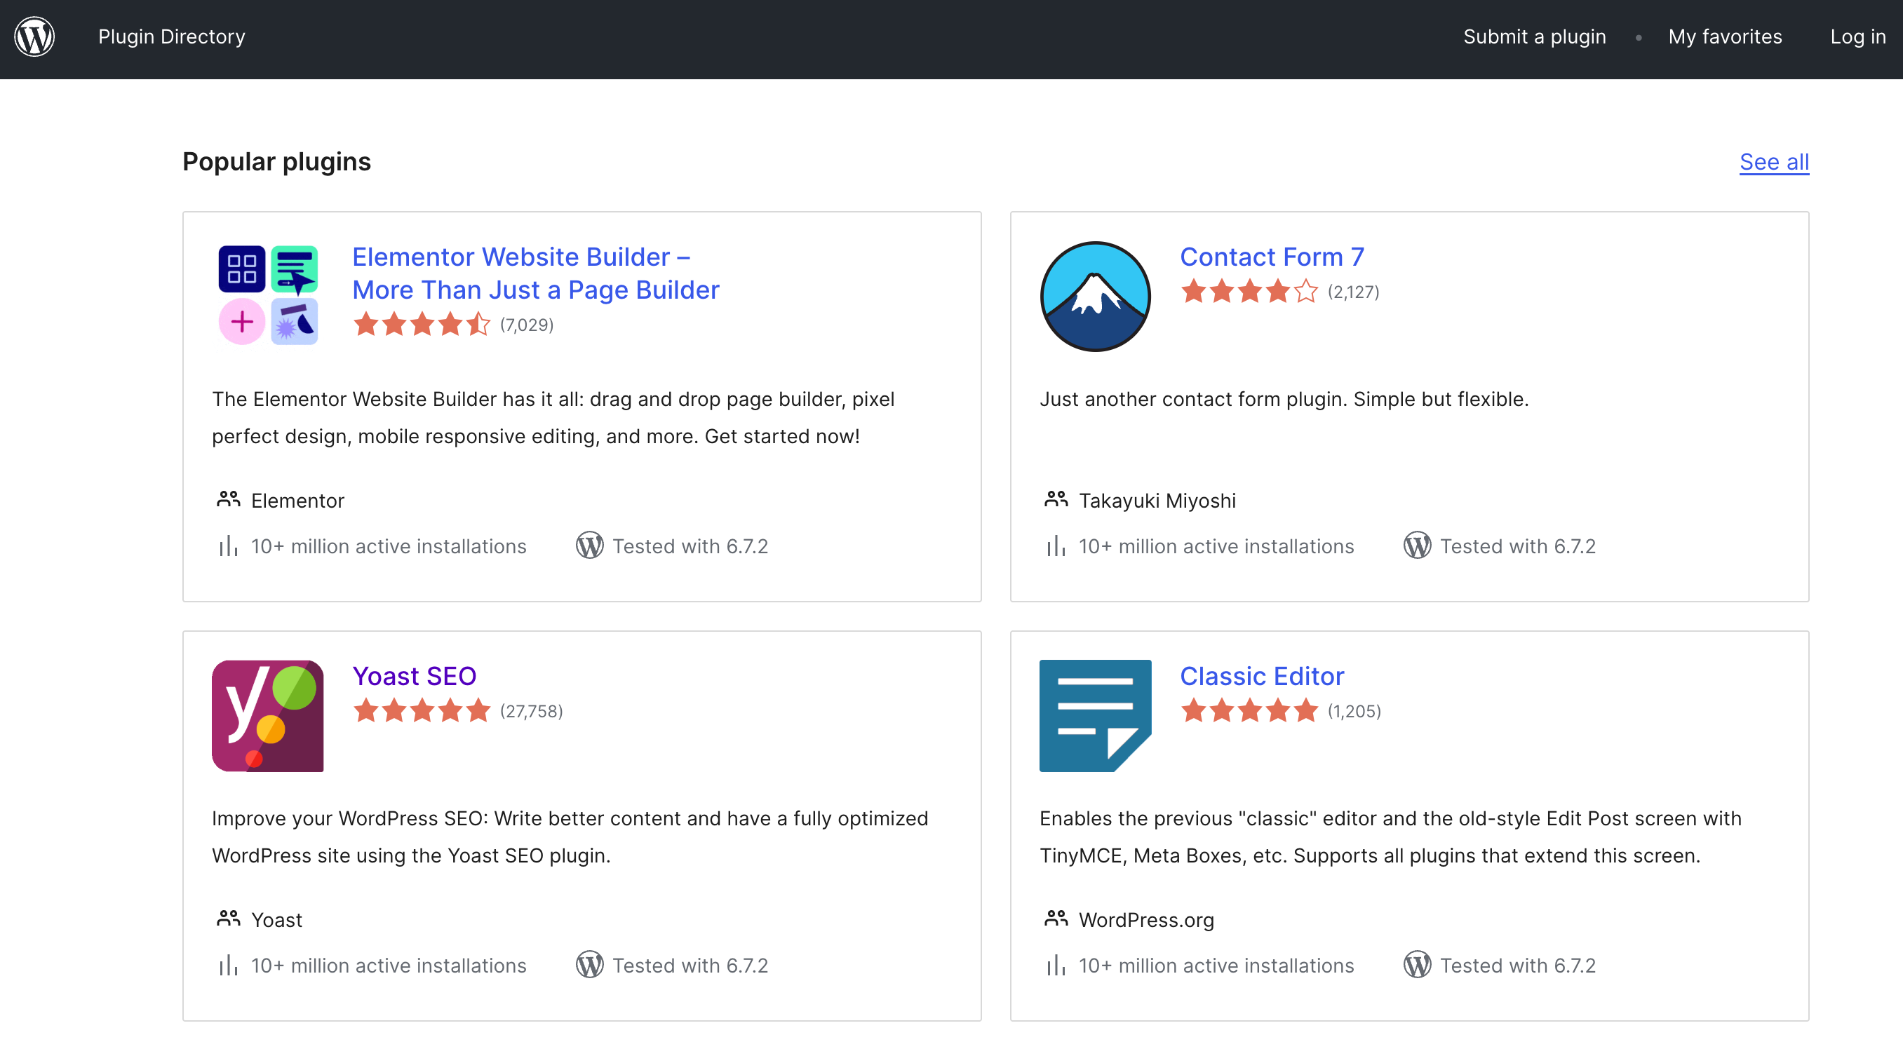This screenshot has height=1049, width=1903.
Task: Click the Elementor author name
Action: coord(297,501)
